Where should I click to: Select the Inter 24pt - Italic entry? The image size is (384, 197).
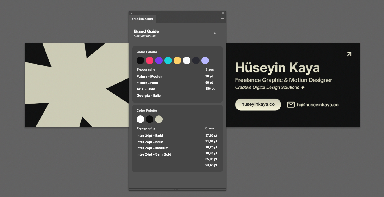click(x=150, y=142)
